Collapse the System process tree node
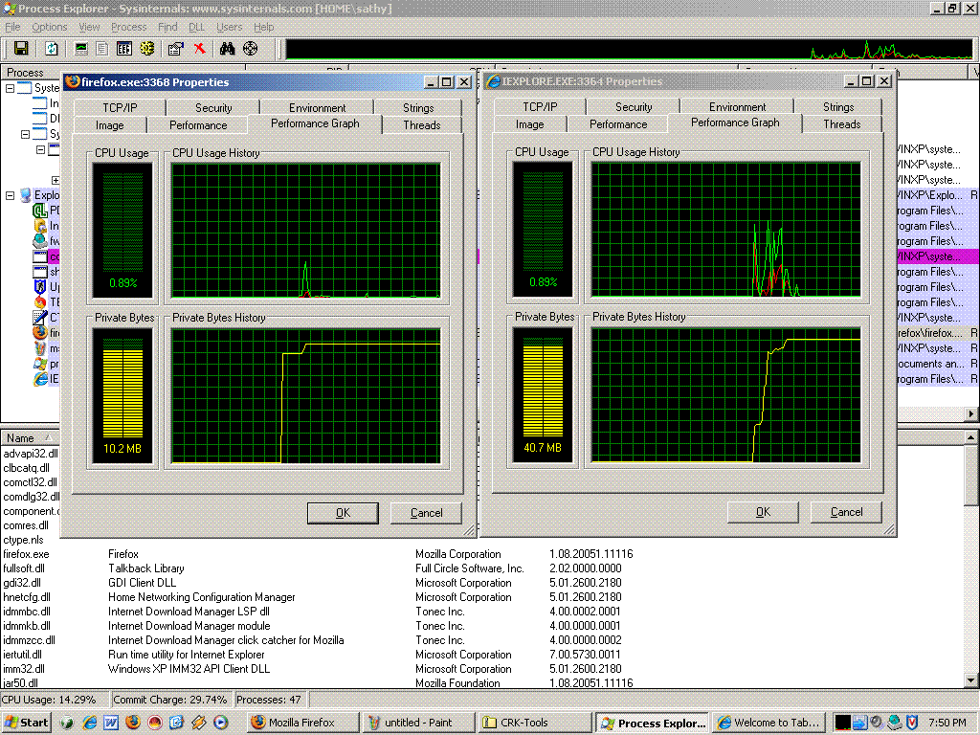 point(10,88)
